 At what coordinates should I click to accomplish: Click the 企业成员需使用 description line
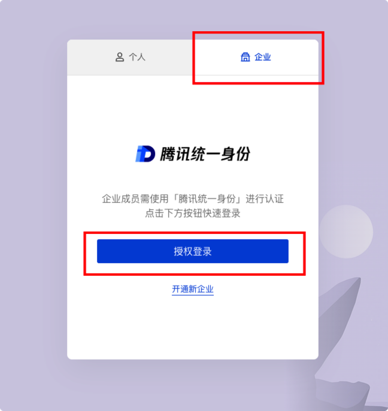tap(193, 199)
